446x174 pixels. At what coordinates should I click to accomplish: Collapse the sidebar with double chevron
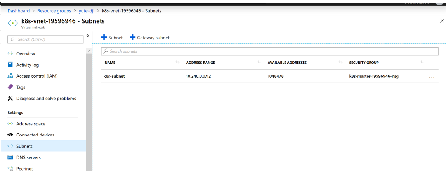(x=88, y=36)
